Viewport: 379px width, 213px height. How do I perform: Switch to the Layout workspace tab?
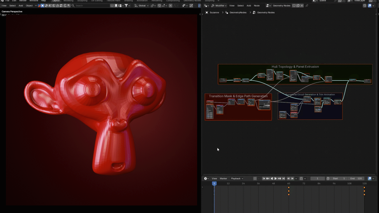[x=56, y=1]
